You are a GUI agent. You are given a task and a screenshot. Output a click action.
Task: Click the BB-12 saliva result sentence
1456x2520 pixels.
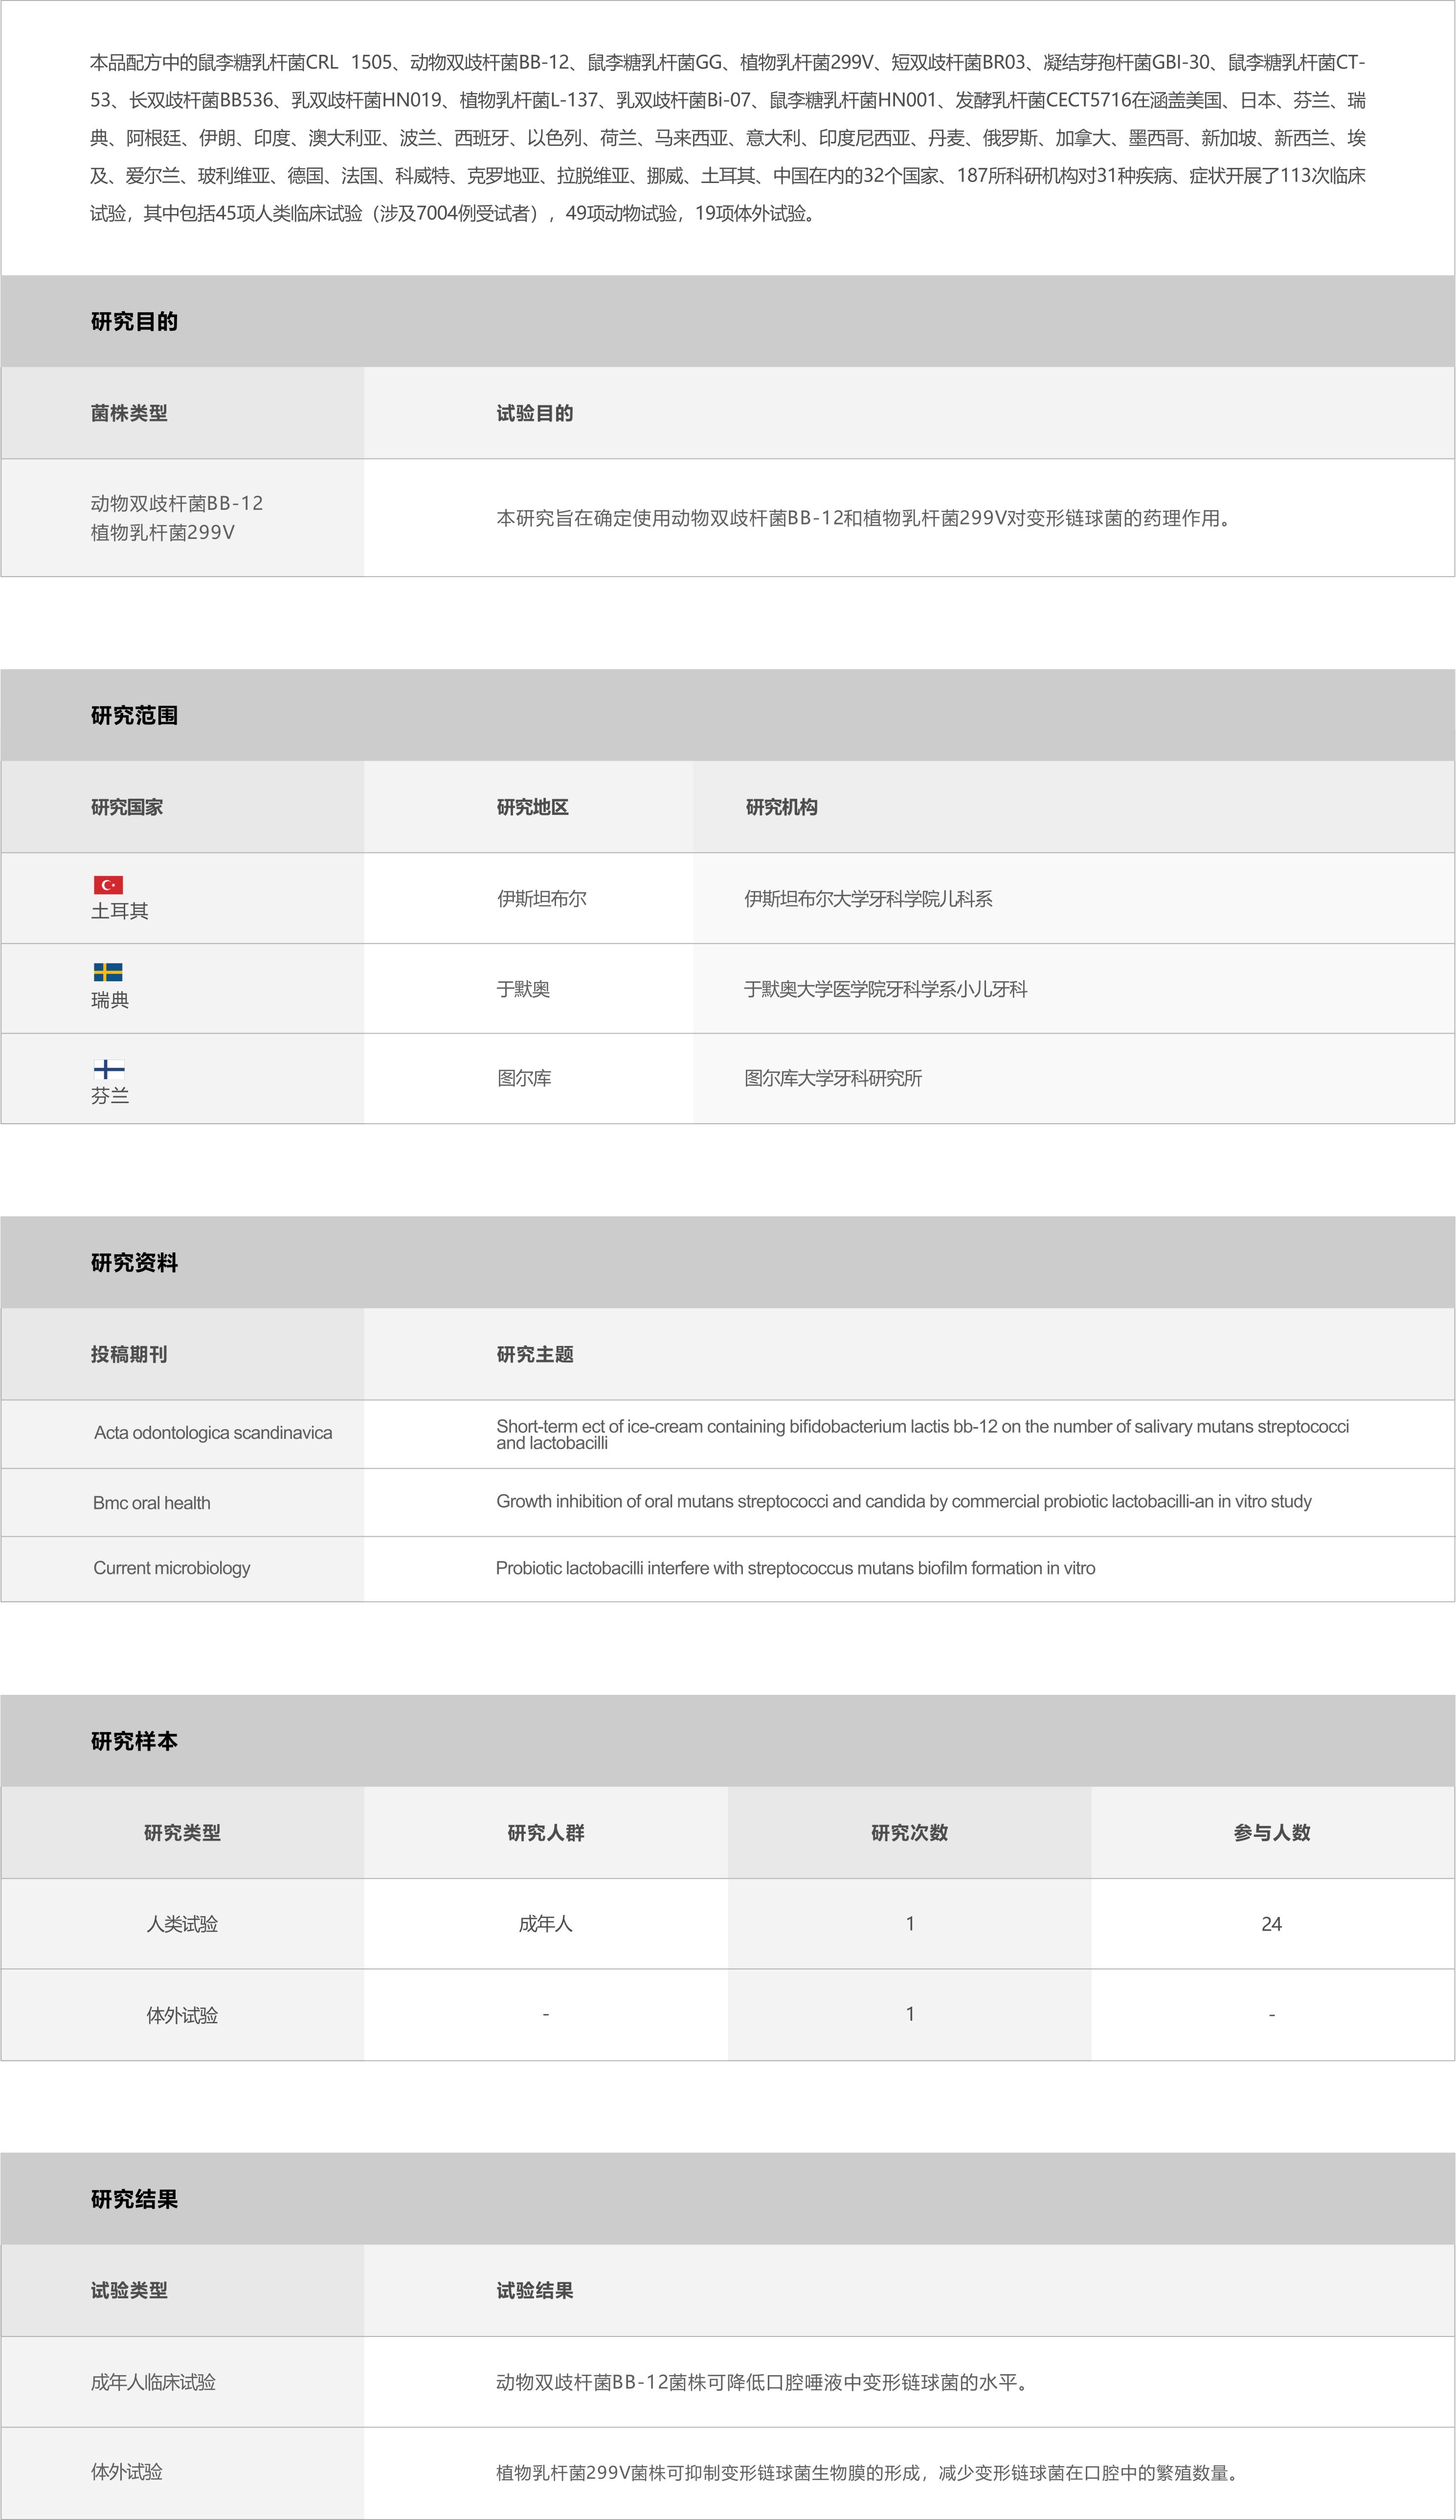tap(764, 2382)
